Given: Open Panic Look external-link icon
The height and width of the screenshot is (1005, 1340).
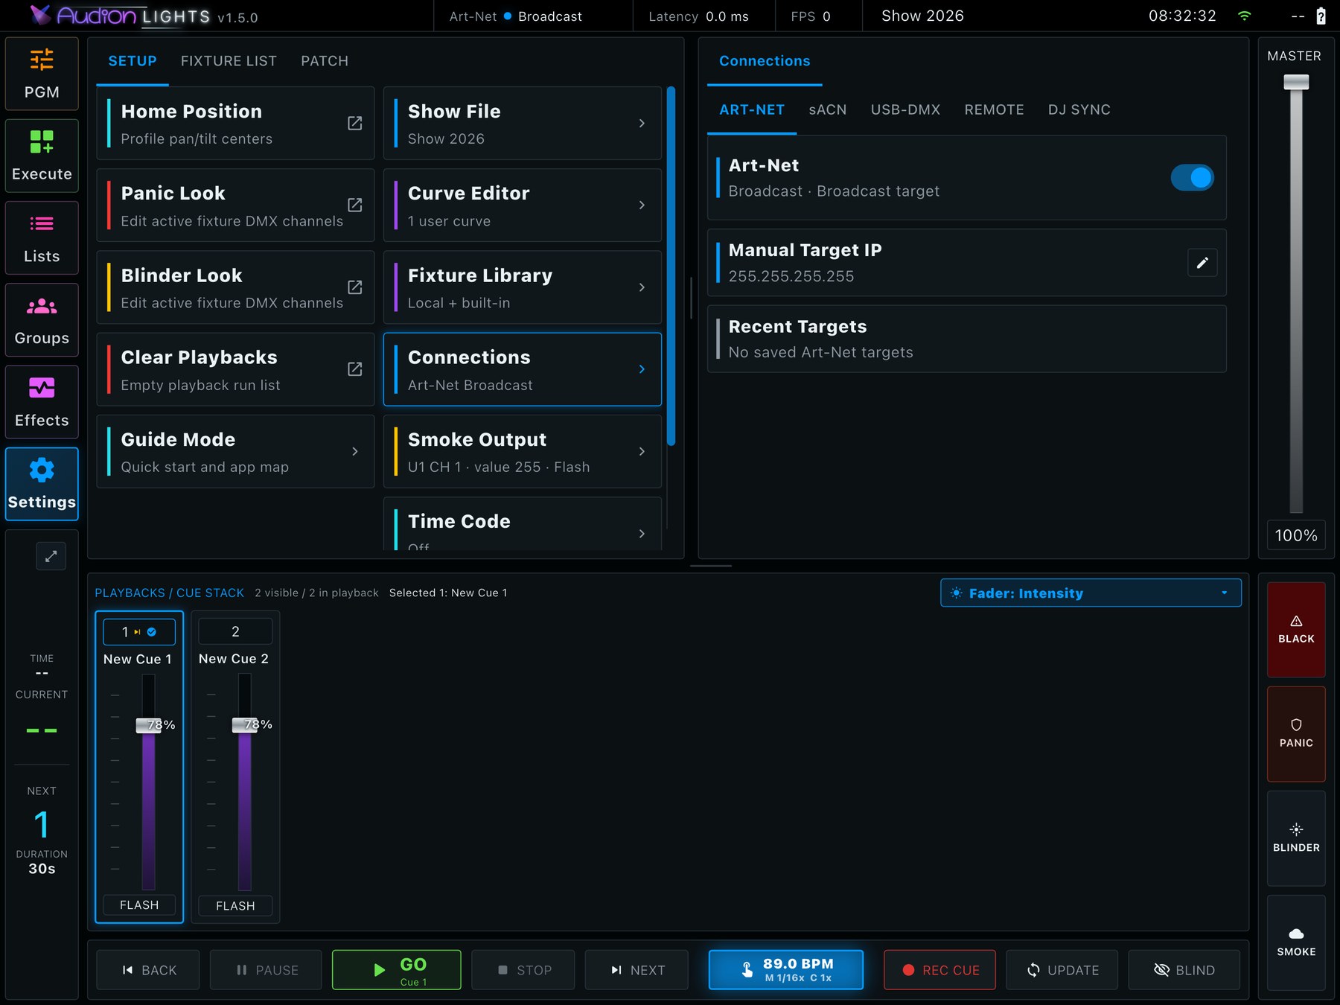Looking at the screenshot, I should click(x=355, y=205).
